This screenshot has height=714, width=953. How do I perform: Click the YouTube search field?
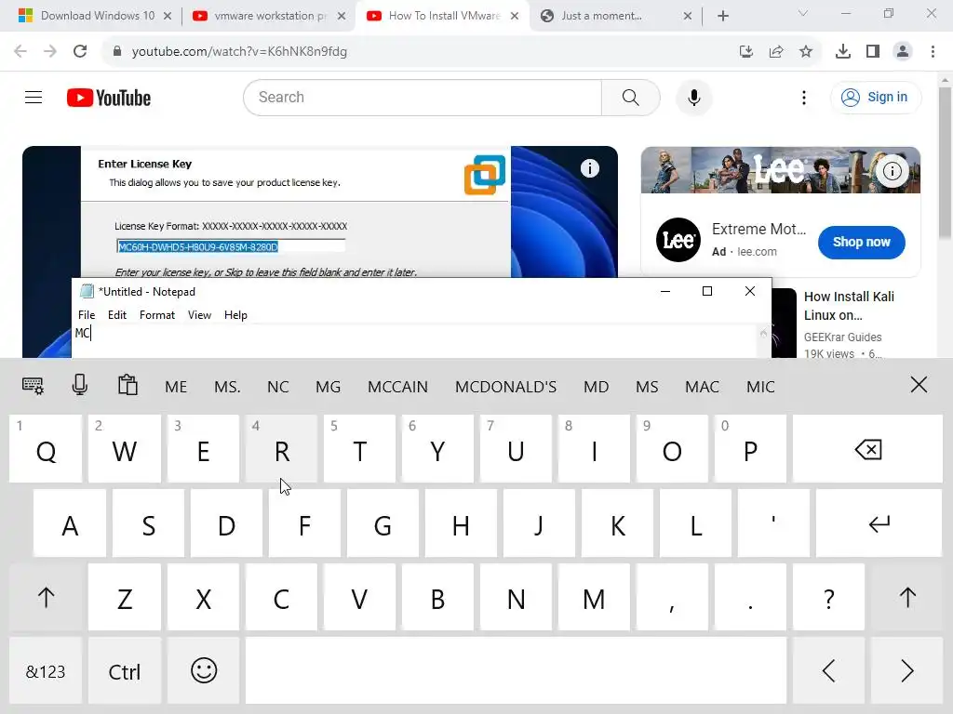423,97
